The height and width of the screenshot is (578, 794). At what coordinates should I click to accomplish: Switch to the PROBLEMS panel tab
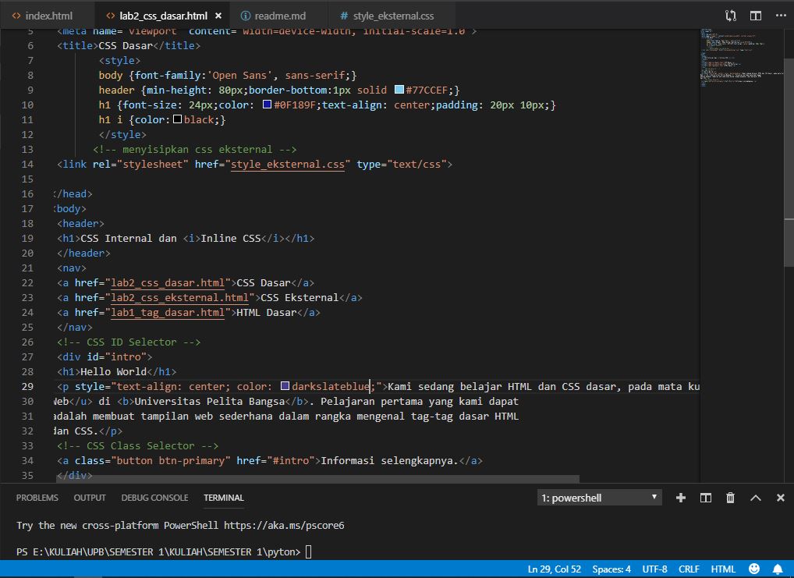[x=37, y=498]
